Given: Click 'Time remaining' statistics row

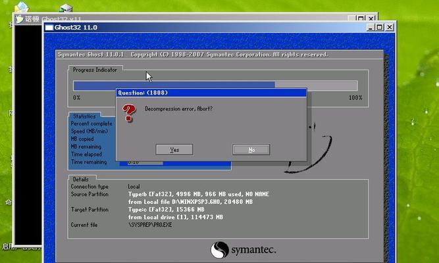Looking at the screenshot, I should pos(89,162).
